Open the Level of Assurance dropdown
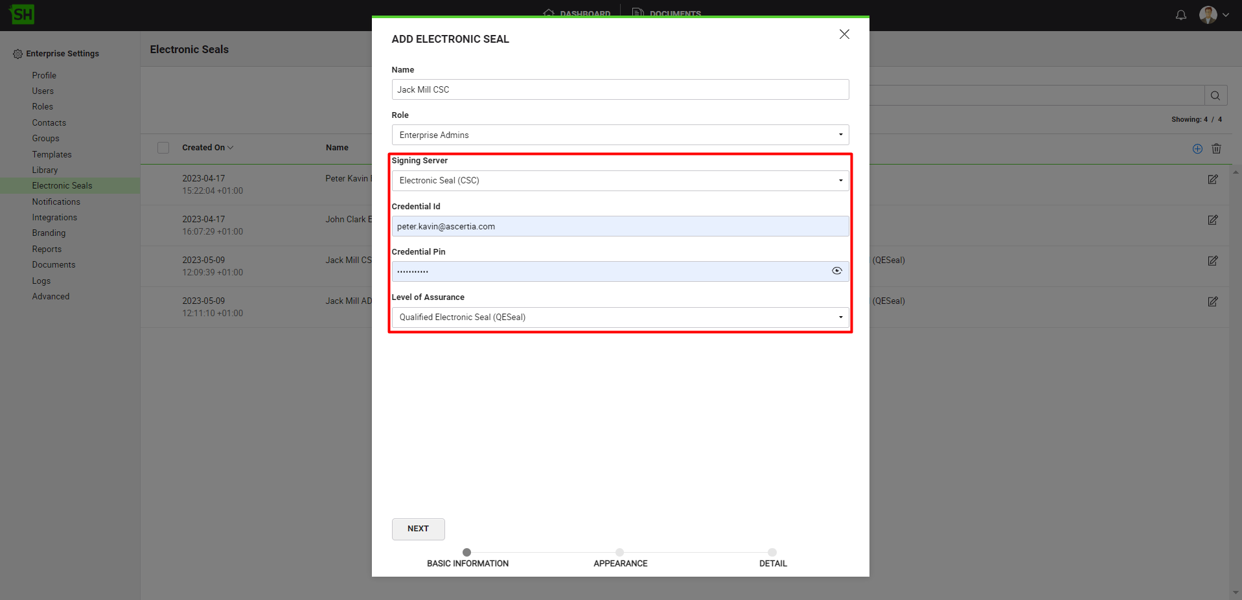Screen dimensions: 1242x600 (x=619, y=317)
